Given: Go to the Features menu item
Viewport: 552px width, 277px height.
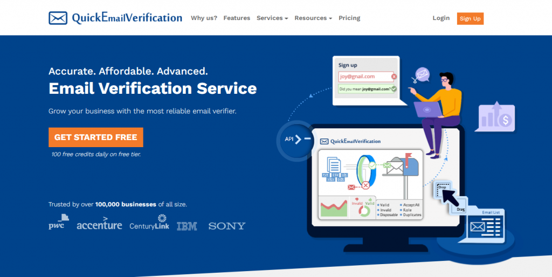Looking at the screenshot, I should [x=237, y=18].
